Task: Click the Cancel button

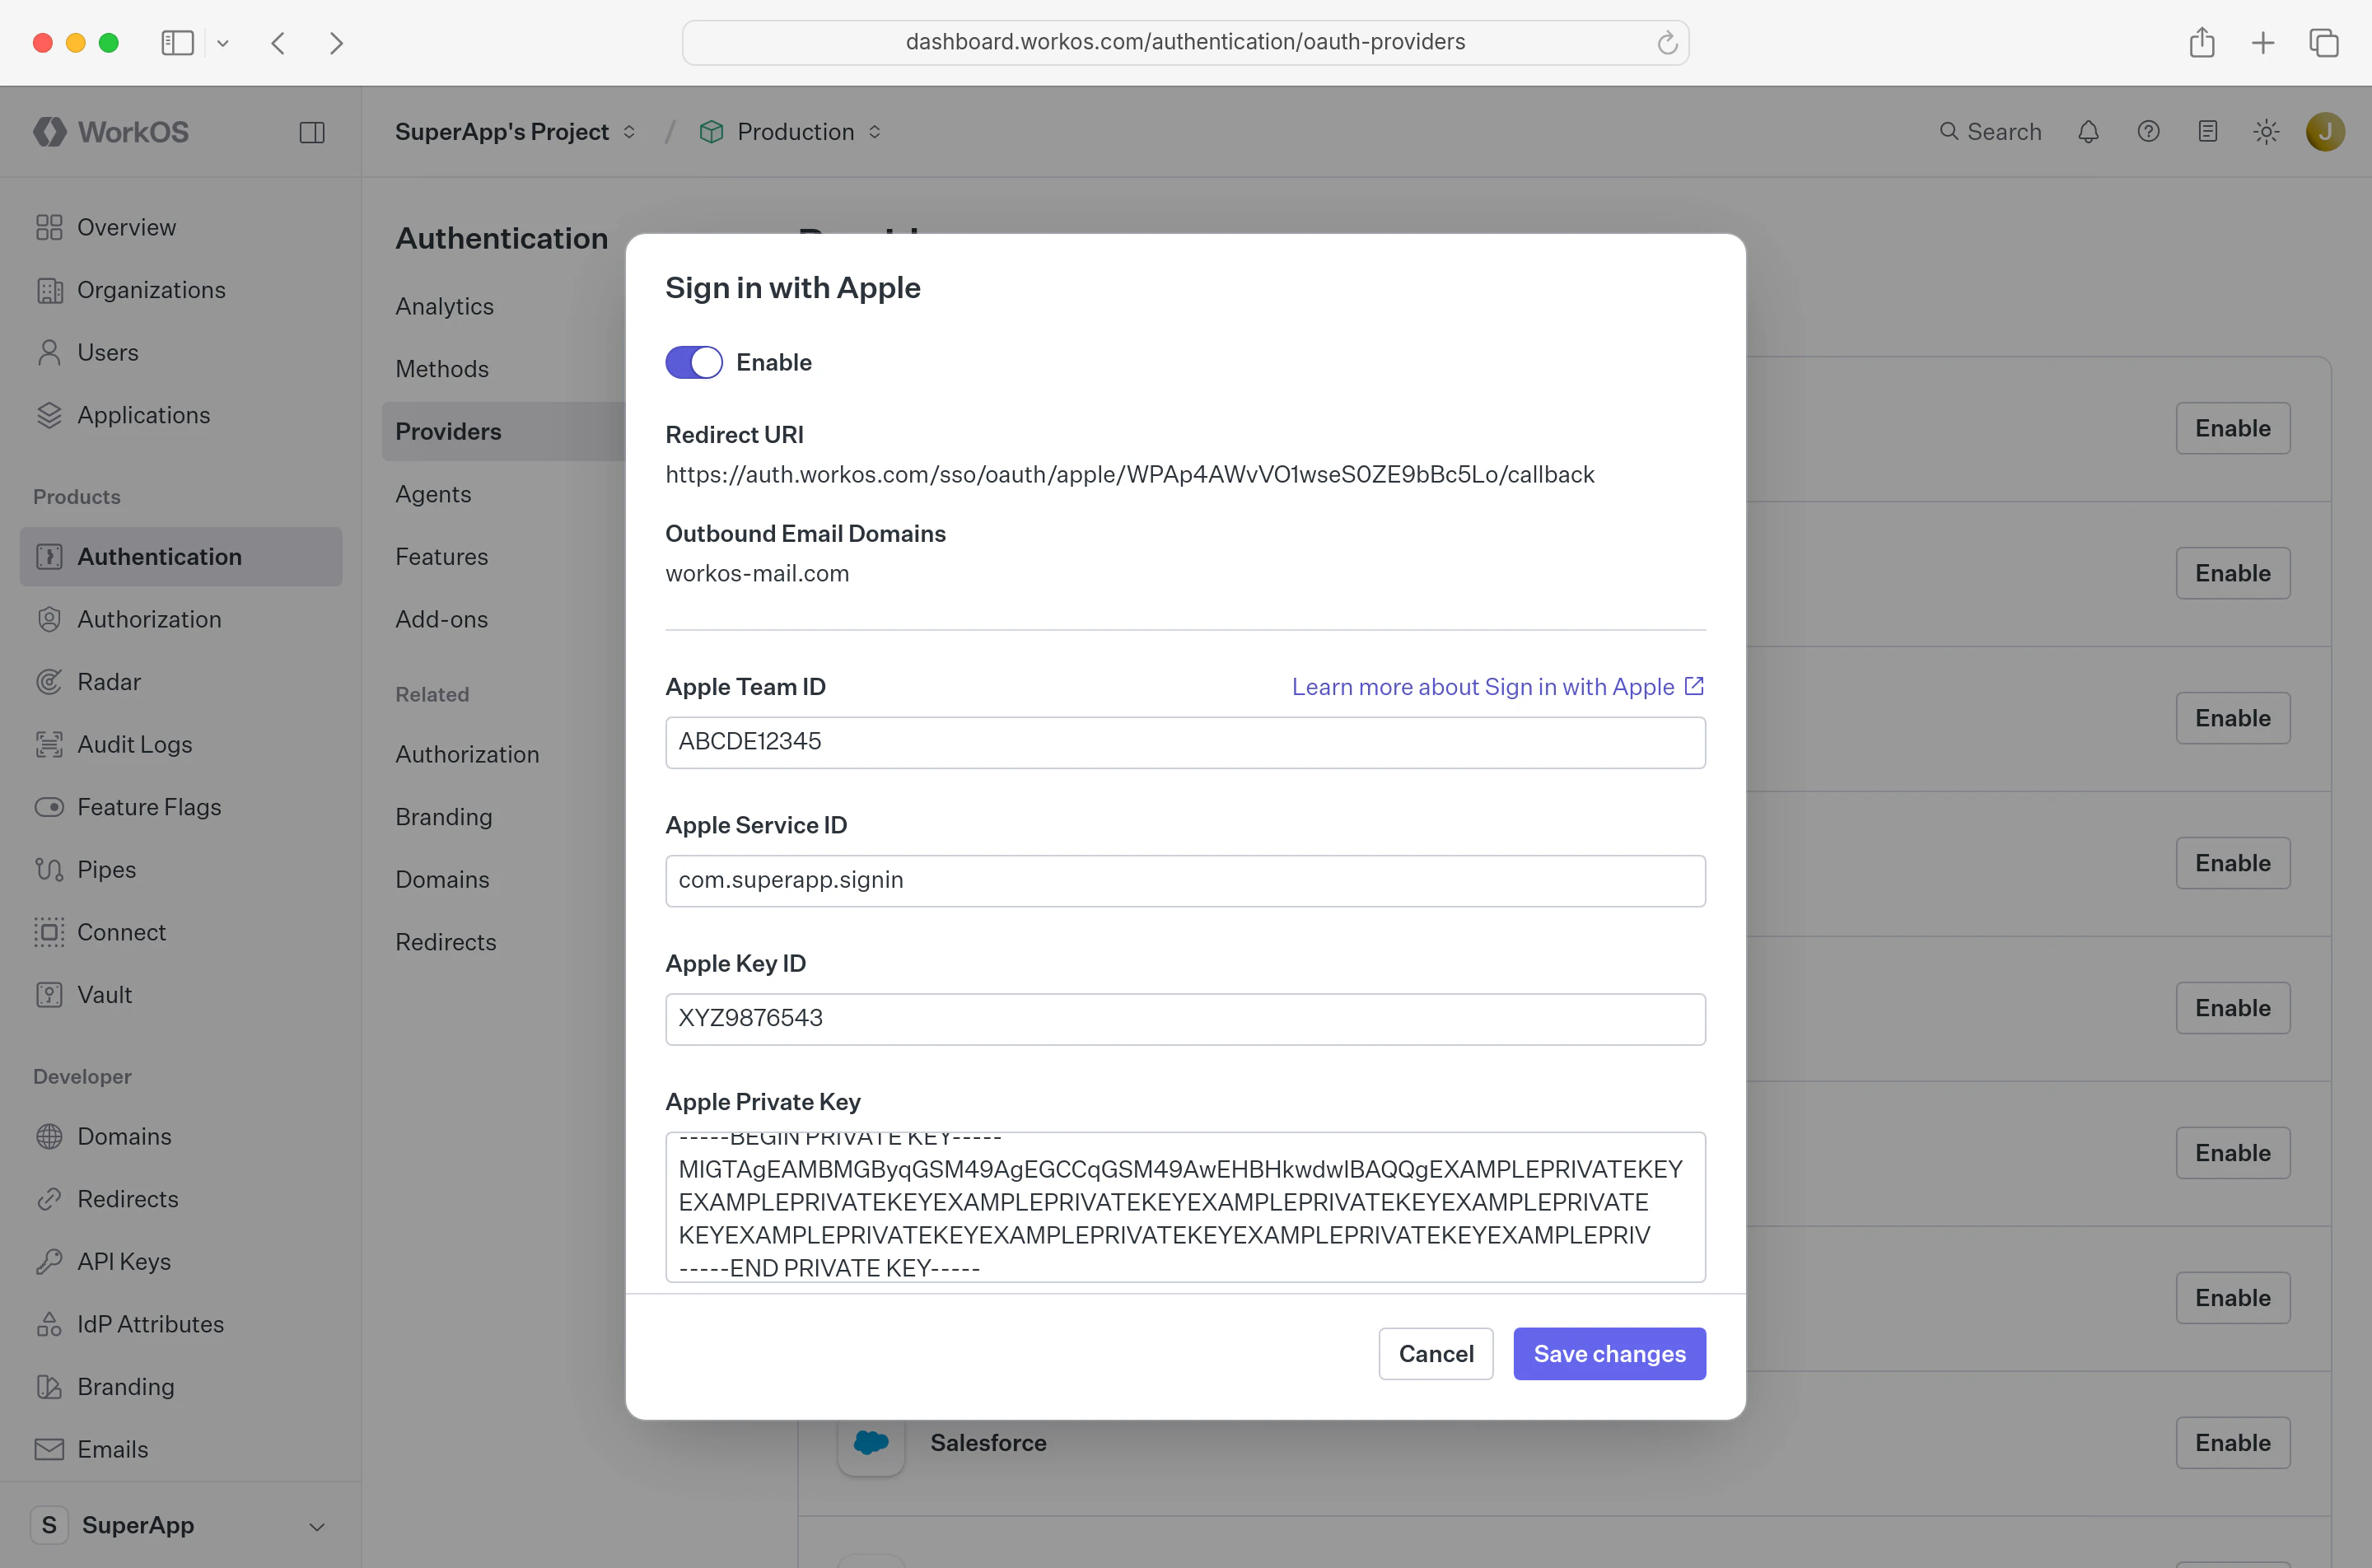Action: pos(1435,1353)
